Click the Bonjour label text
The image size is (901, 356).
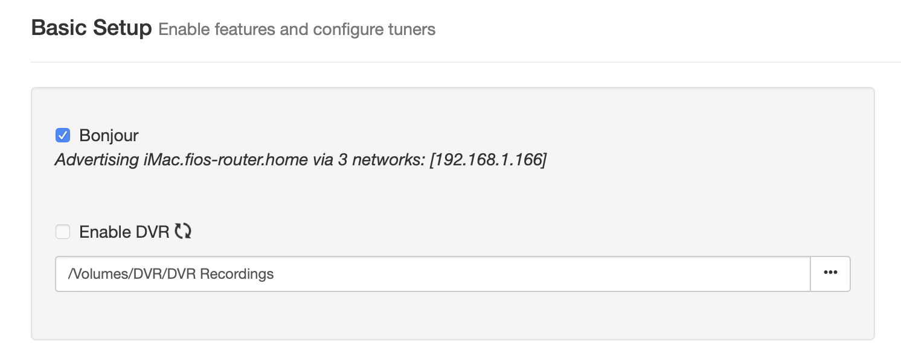(x=109, y=135)
